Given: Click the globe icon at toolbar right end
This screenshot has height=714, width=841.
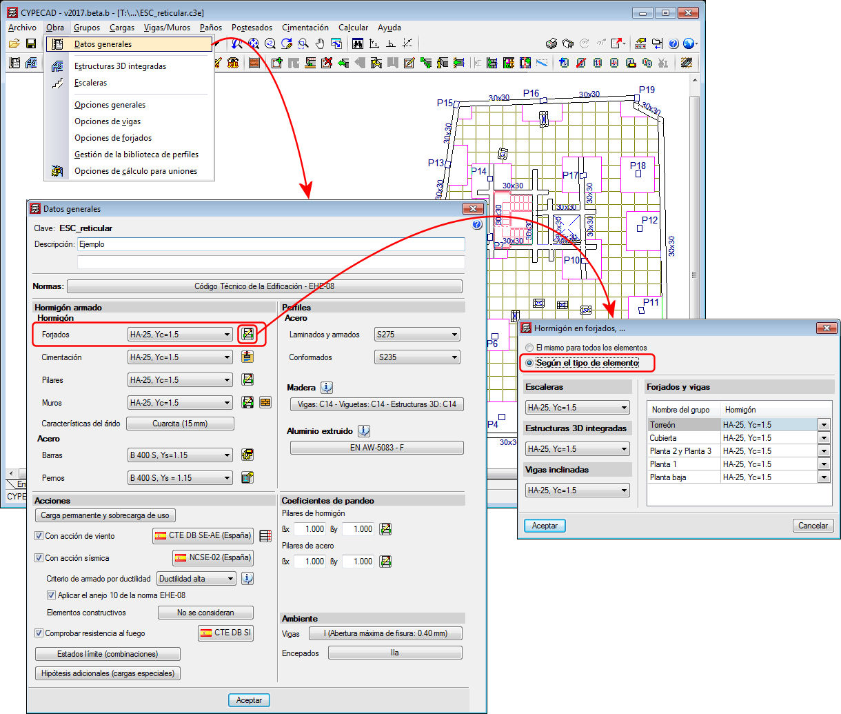Looking at the screenshot, I should [x=689, y=43].
